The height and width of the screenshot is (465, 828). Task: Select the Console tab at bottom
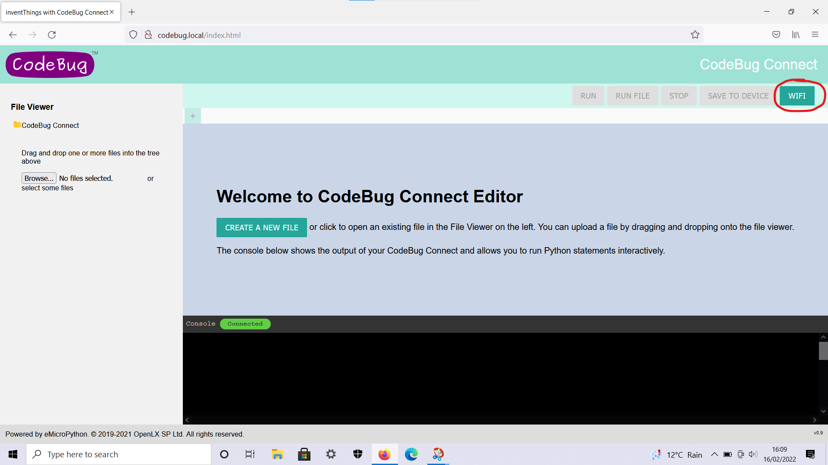(201, 323)
